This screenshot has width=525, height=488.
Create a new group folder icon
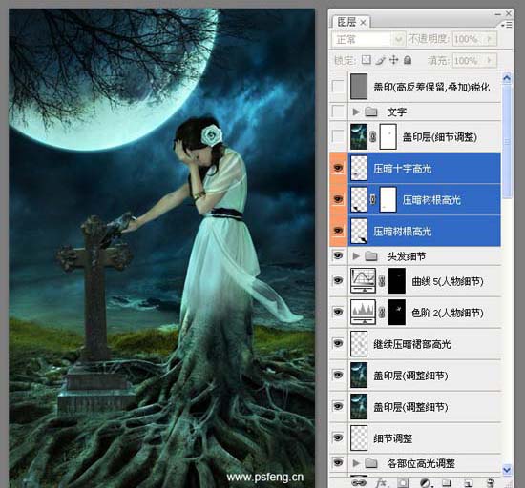pyautogui.click(x=447, y=483)
